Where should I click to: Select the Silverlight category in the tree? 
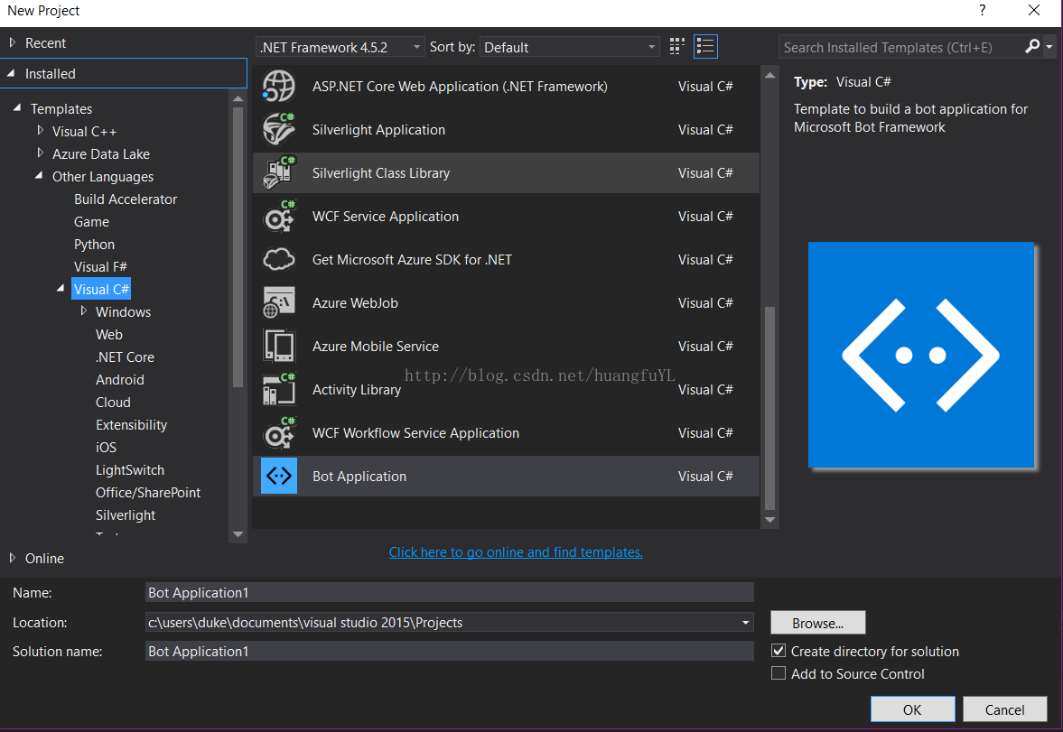tap(126, 515)
